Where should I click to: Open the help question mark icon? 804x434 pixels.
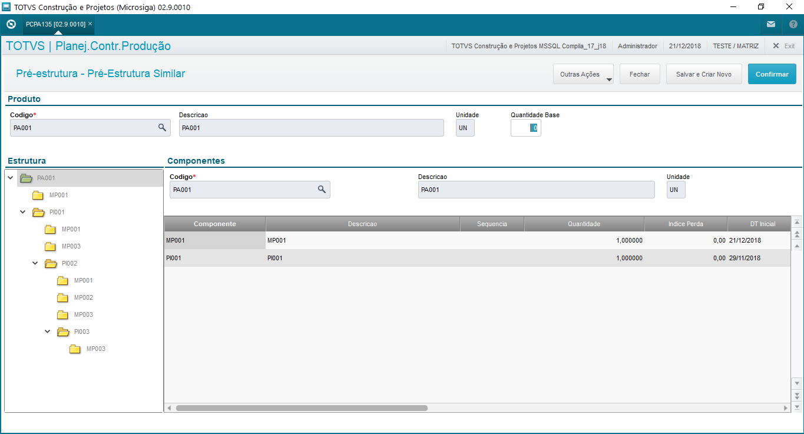tap(793, 24)
